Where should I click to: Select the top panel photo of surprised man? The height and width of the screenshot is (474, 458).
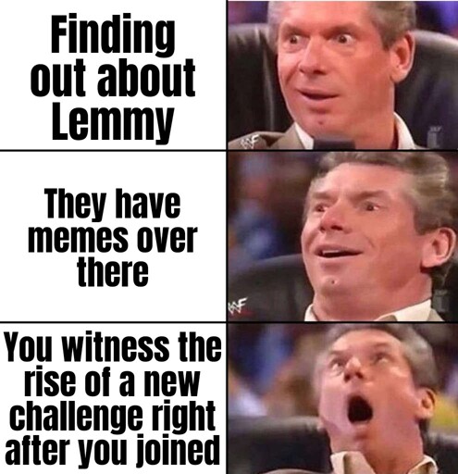(342, 75)
